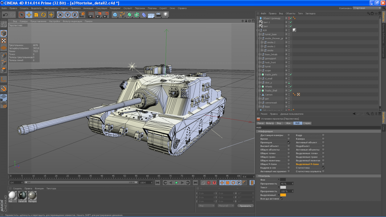Expand the turret_base object in tree
Viewport: 386px width, 217px height.
pos(260,34)
